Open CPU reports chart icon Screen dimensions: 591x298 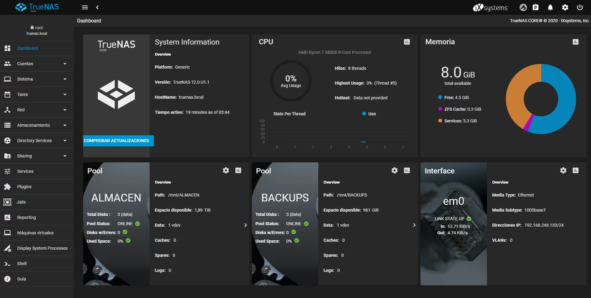407,42
